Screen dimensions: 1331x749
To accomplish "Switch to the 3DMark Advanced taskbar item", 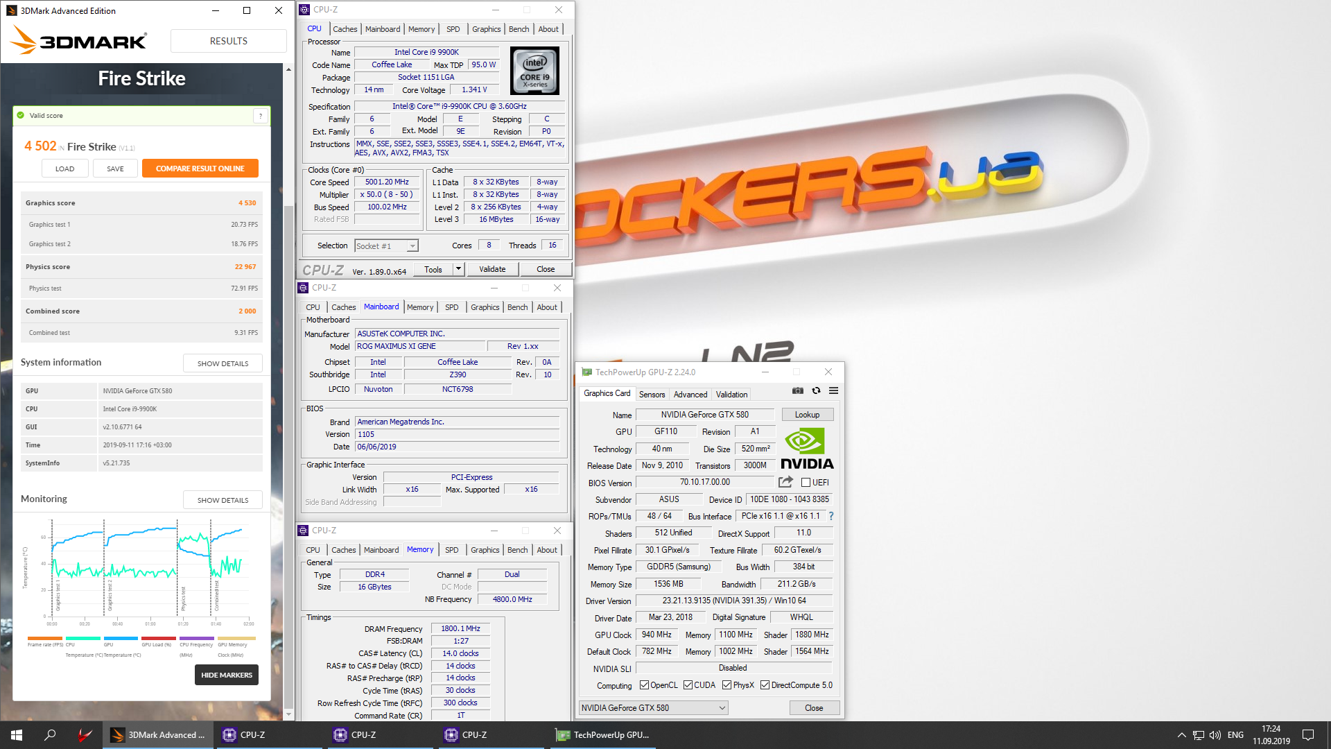I will pyautogui.click(x=158, y=735).
